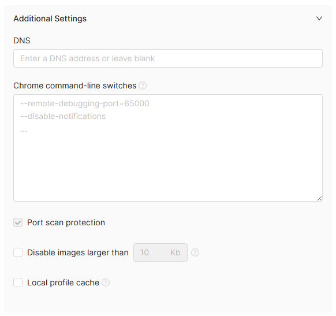This screenshot has height=316, width=336.
Task: Click the textarea resize grip corner
Action: point(319,199)
